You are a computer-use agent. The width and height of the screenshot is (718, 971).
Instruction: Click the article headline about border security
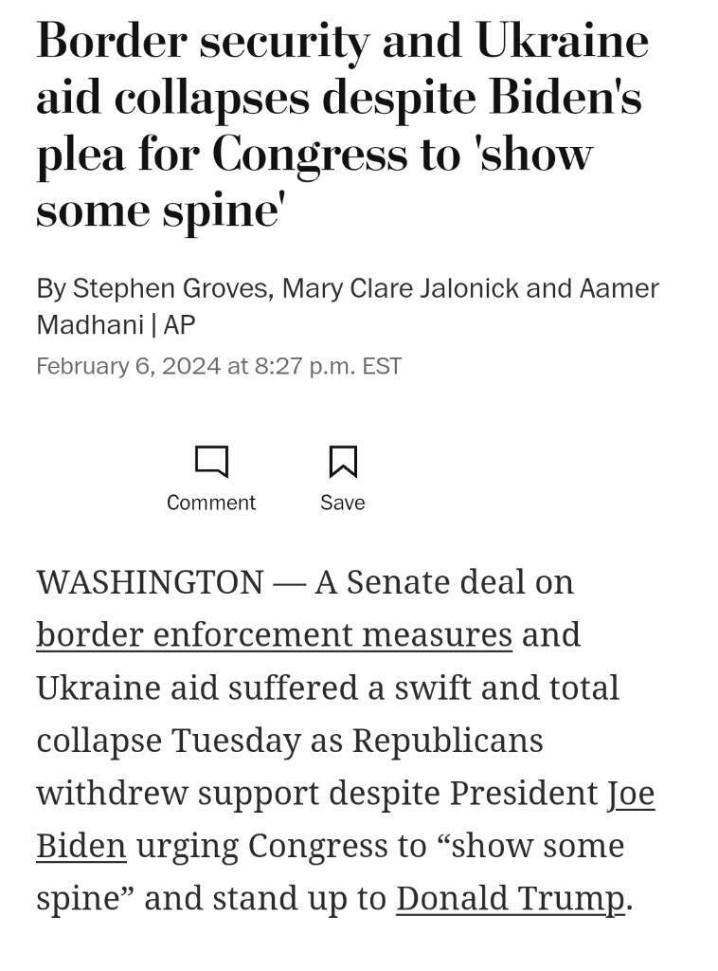coord(342,124)
